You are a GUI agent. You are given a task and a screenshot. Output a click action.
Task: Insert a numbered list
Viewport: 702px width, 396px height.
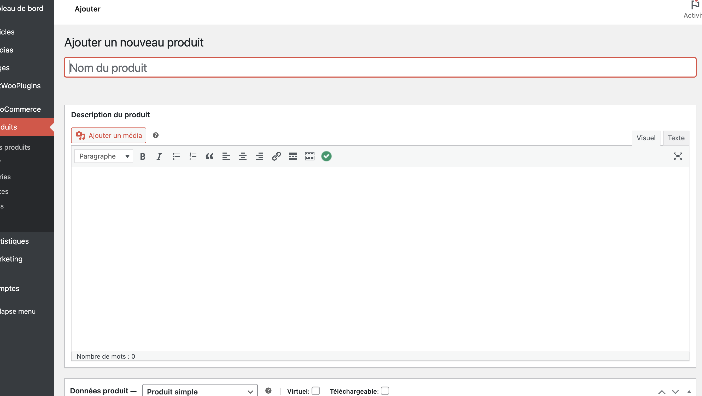point(193,156)
